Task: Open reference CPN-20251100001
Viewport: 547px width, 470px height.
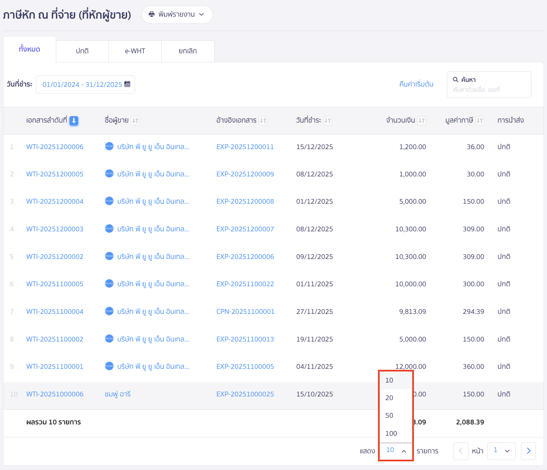Action: point(245,312)
